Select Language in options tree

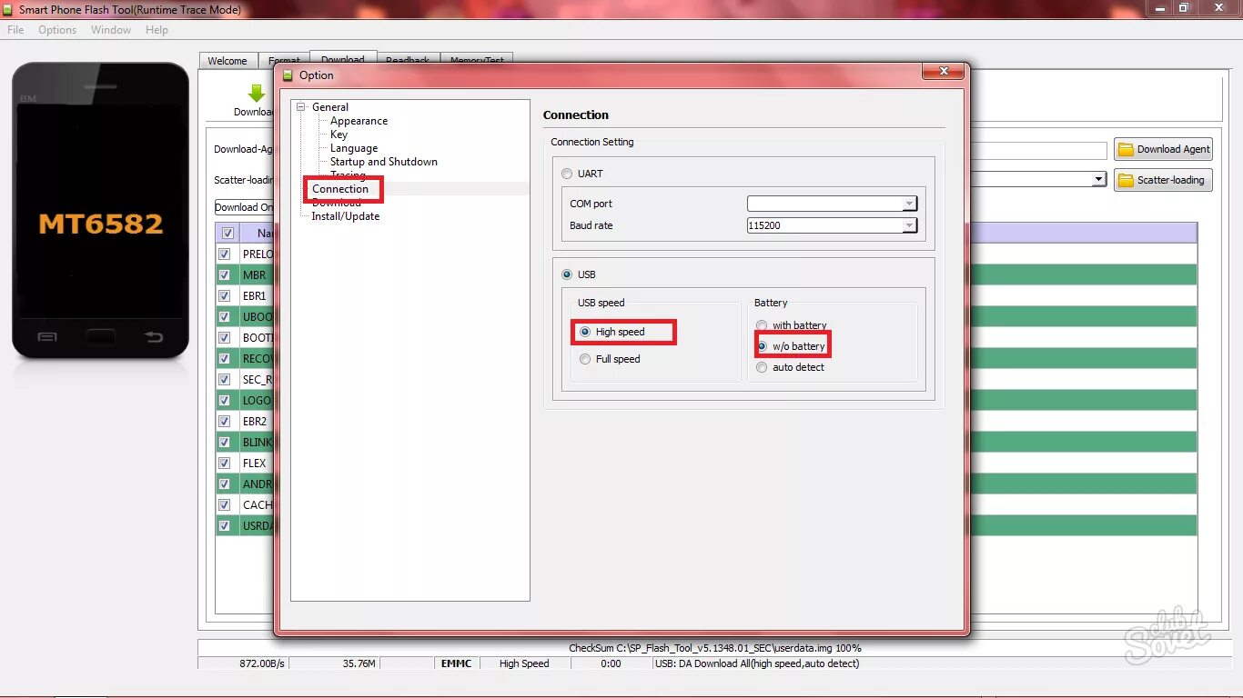point(354,148)
